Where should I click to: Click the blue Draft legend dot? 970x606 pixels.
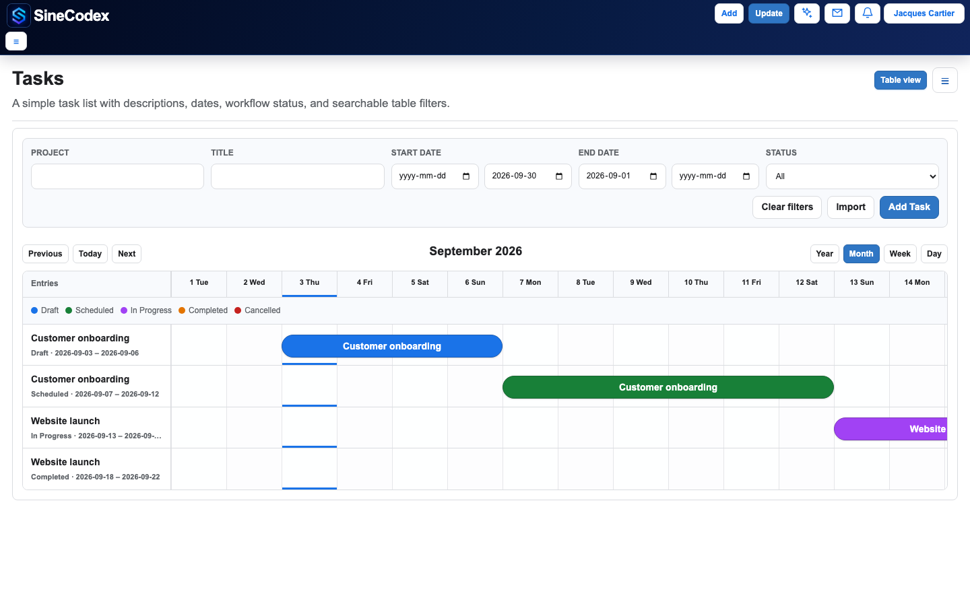pos(34,310)
